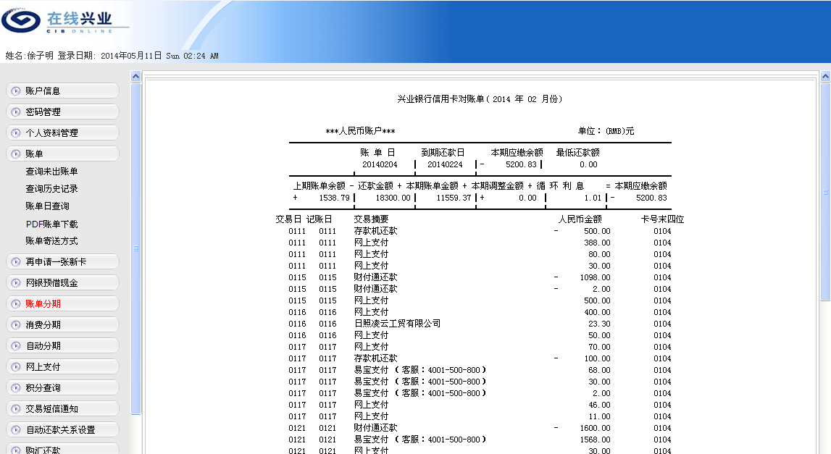
Task: Click the statement pane scrollbar thumb
Action: pos(826,192)
